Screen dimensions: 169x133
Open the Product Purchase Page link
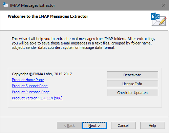[31, 92]
